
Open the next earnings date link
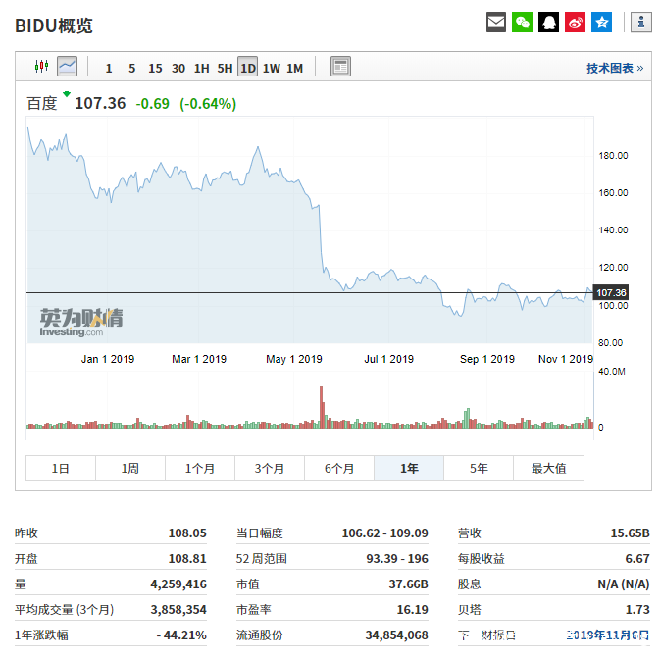608,635
